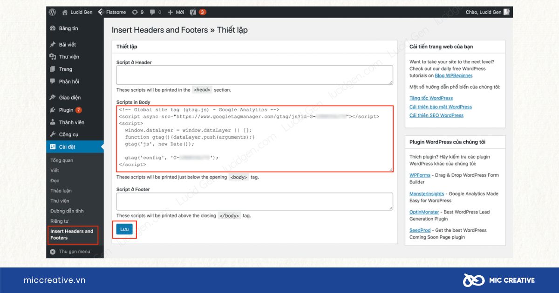Click 'Cải tiến trang web của bạn' heading
The height and width of the screenshot is (293, 559).
[x=441, y=47]
